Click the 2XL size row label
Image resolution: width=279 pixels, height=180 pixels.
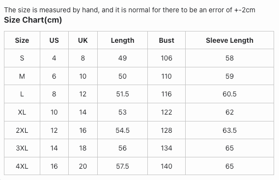coord(22,130)
